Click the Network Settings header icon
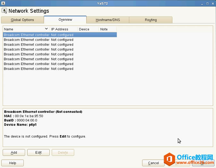Viewport: 216px width, 168px height. click(x=4, y=11)
